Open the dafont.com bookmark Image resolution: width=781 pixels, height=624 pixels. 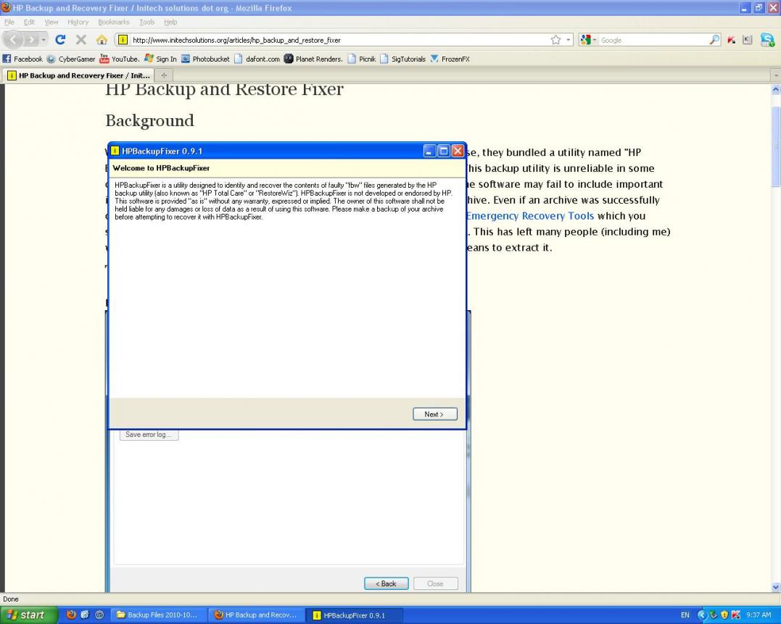click(x=257, y=59)
